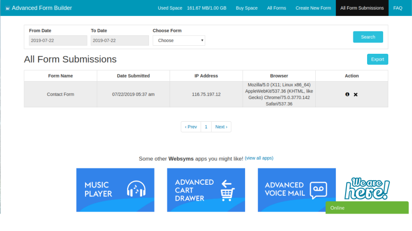
Task: Export the form submissions
Action: click(x=377, y=59)
